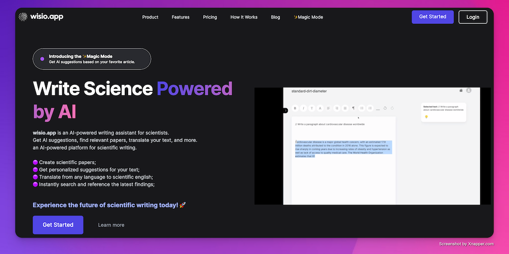The image size is (509, 254).
Task: Open user avatar icon in editor preview
Action: click(x=469, y=90)
